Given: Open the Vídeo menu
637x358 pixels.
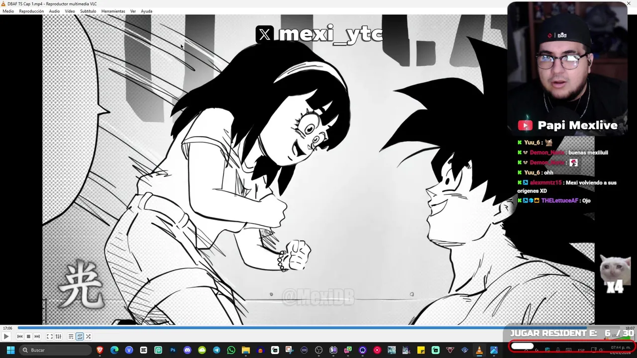Looking at the screenshot, I should [70, 11].
